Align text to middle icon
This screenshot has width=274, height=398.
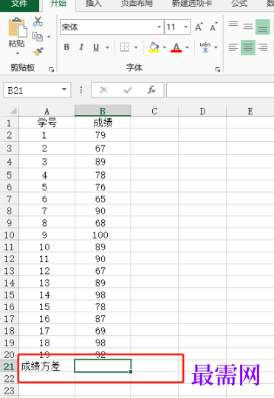pyautogui.click(x=248, y=27)
